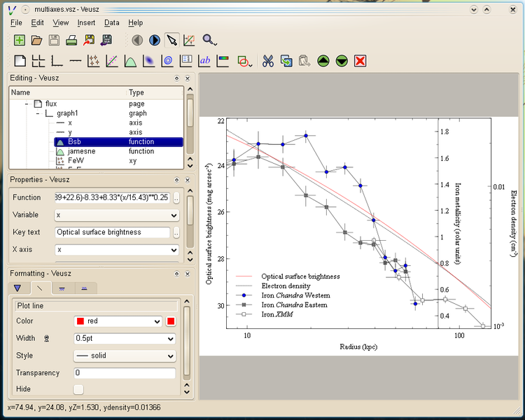Open the Data menu
This screenshot has width=525, height=420.
pyautogui.click(x=112, y=23)
